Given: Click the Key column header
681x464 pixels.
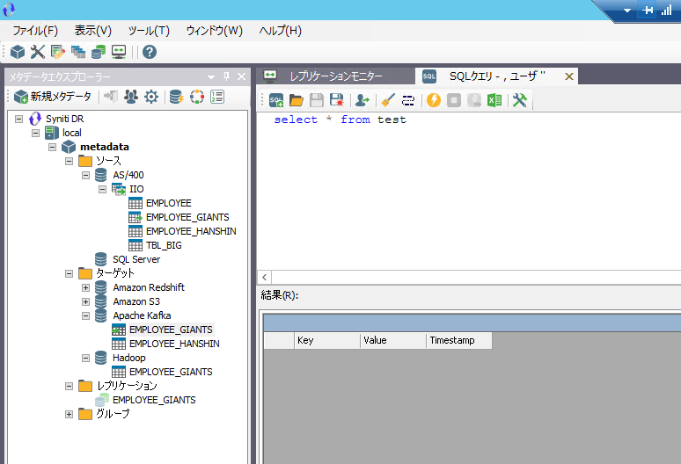Looking at the screenshot, I should click(327, 340).
